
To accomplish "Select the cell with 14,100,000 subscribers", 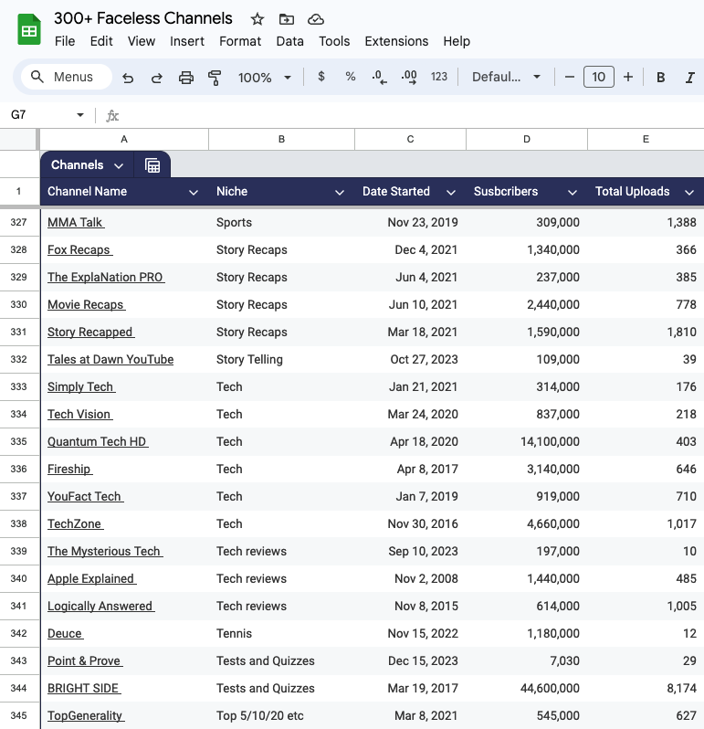I will click(x=527, y=441).
